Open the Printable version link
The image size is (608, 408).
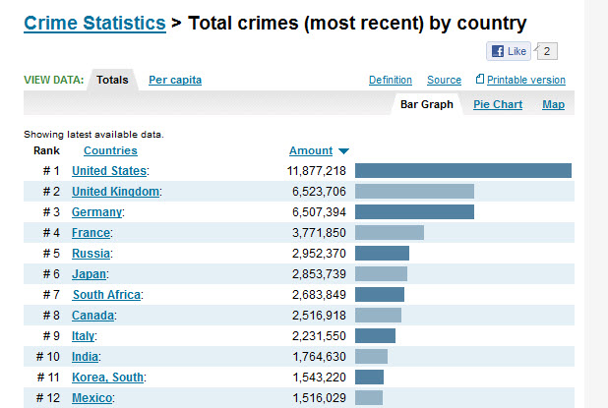(x=525, y=80)
